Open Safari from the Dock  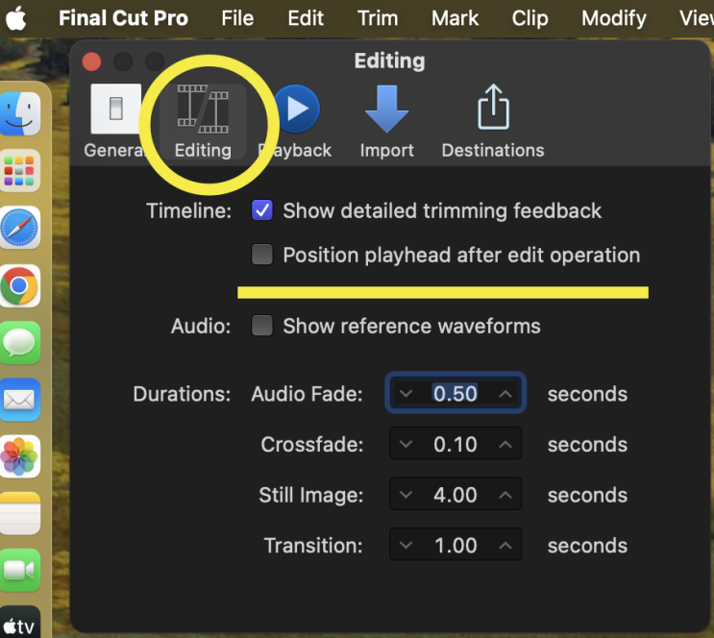tap(19, 229)
